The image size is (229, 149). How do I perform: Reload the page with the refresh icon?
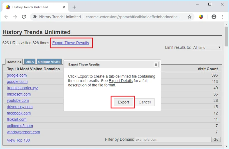24,17
